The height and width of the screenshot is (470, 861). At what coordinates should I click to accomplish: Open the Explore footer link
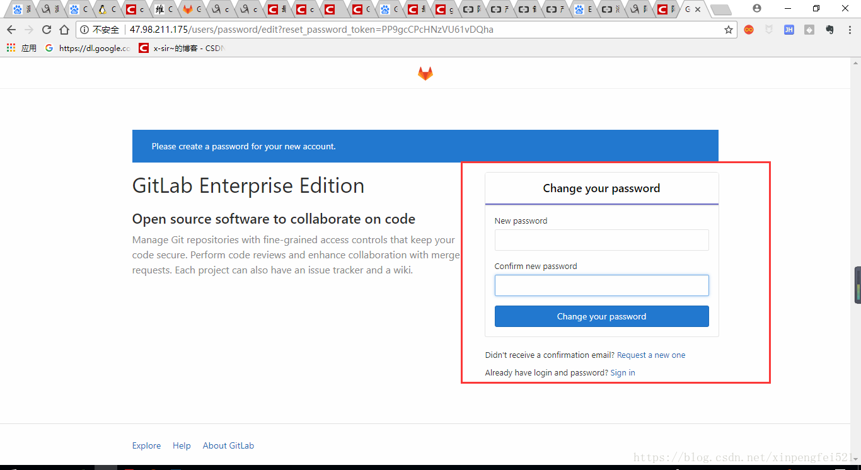[x=146, y=445]
